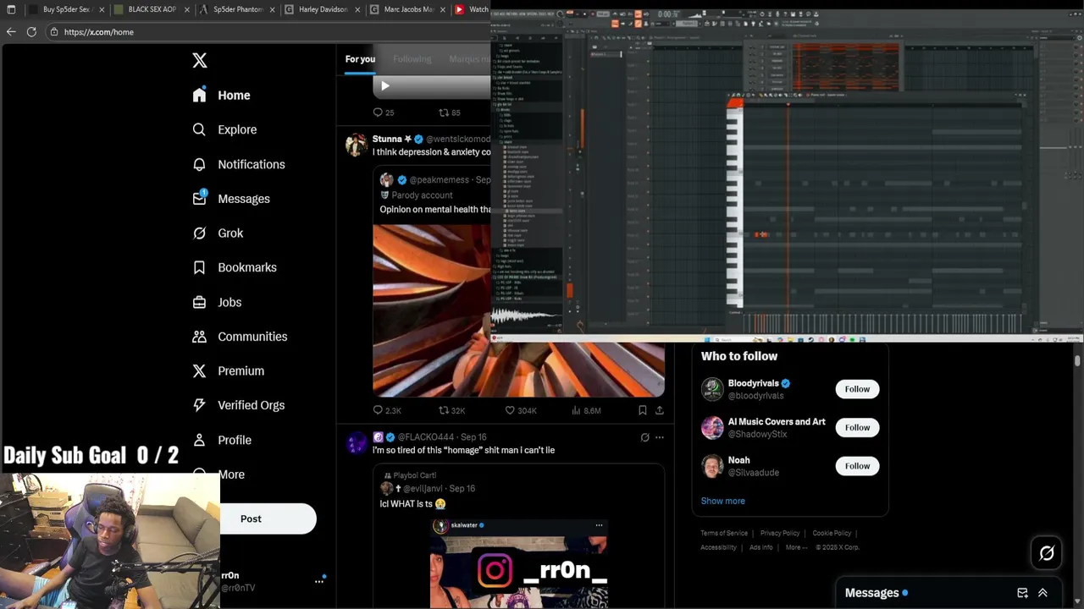Viewport: 1084px width, 609px height.
Task: Follow Bloodyrivals
Action: (x=857, y=389)
